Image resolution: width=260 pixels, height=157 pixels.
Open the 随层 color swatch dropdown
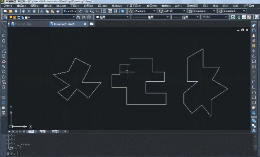112,17
